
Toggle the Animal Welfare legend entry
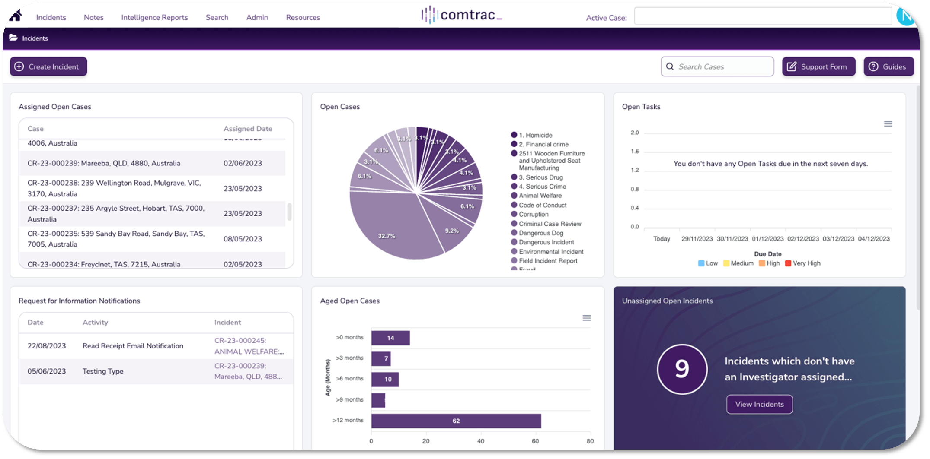point(539,196)
